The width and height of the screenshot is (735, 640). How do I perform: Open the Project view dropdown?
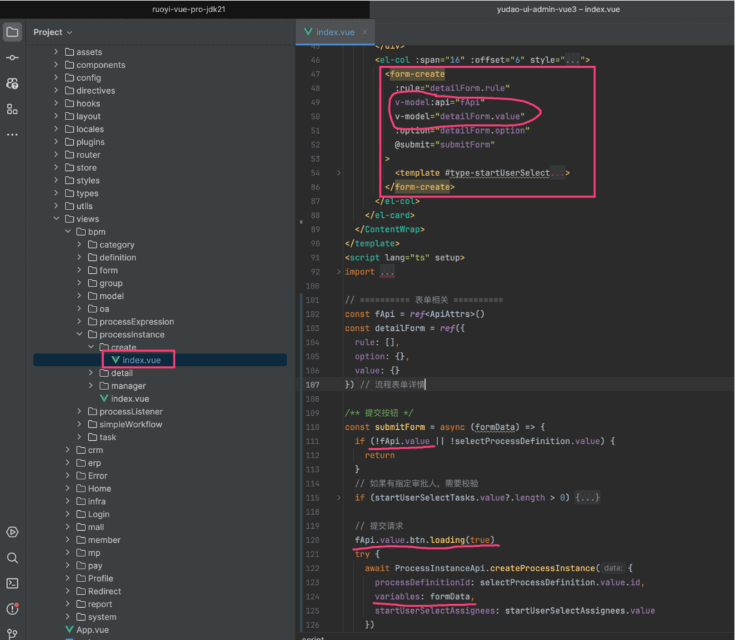pyautogui.click(x=53, y=32)
